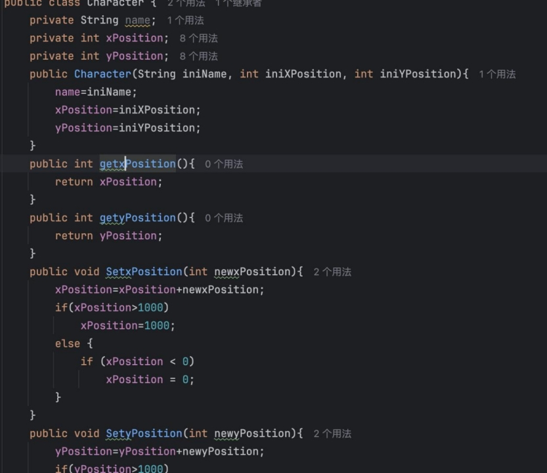Viewport: 547px width, 473px height.
Task: Click the usages hint next to getyPosition()
Action: tap(224, 218)
